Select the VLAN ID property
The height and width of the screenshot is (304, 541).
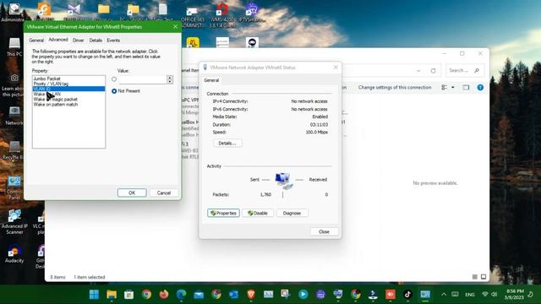pyautogui.click(x=68, y=89)
